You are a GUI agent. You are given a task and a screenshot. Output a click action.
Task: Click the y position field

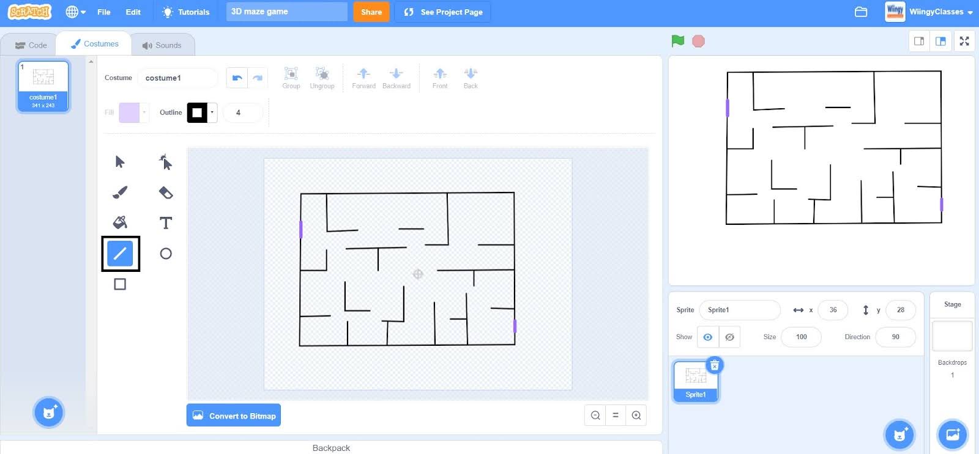coord(901,310)
